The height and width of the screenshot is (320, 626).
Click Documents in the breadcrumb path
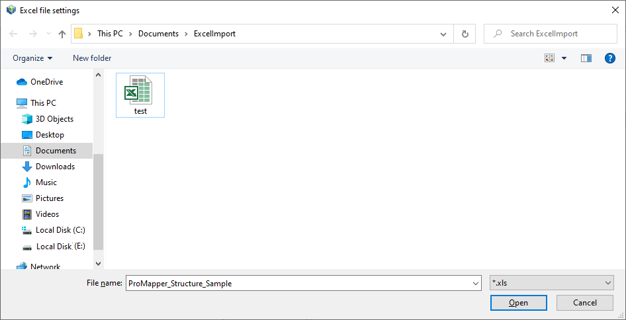(x=158, y=34)
